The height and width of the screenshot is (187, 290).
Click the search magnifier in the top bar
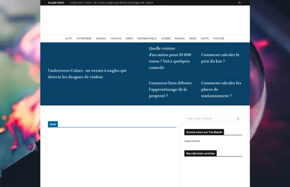(x=239, y=3)
